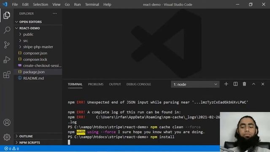
Task: Open the Source Control view
Action: pyautogui.click(x=7, y=45)
